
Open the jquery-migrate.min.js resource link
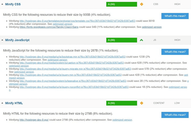[x=75, y=69]
